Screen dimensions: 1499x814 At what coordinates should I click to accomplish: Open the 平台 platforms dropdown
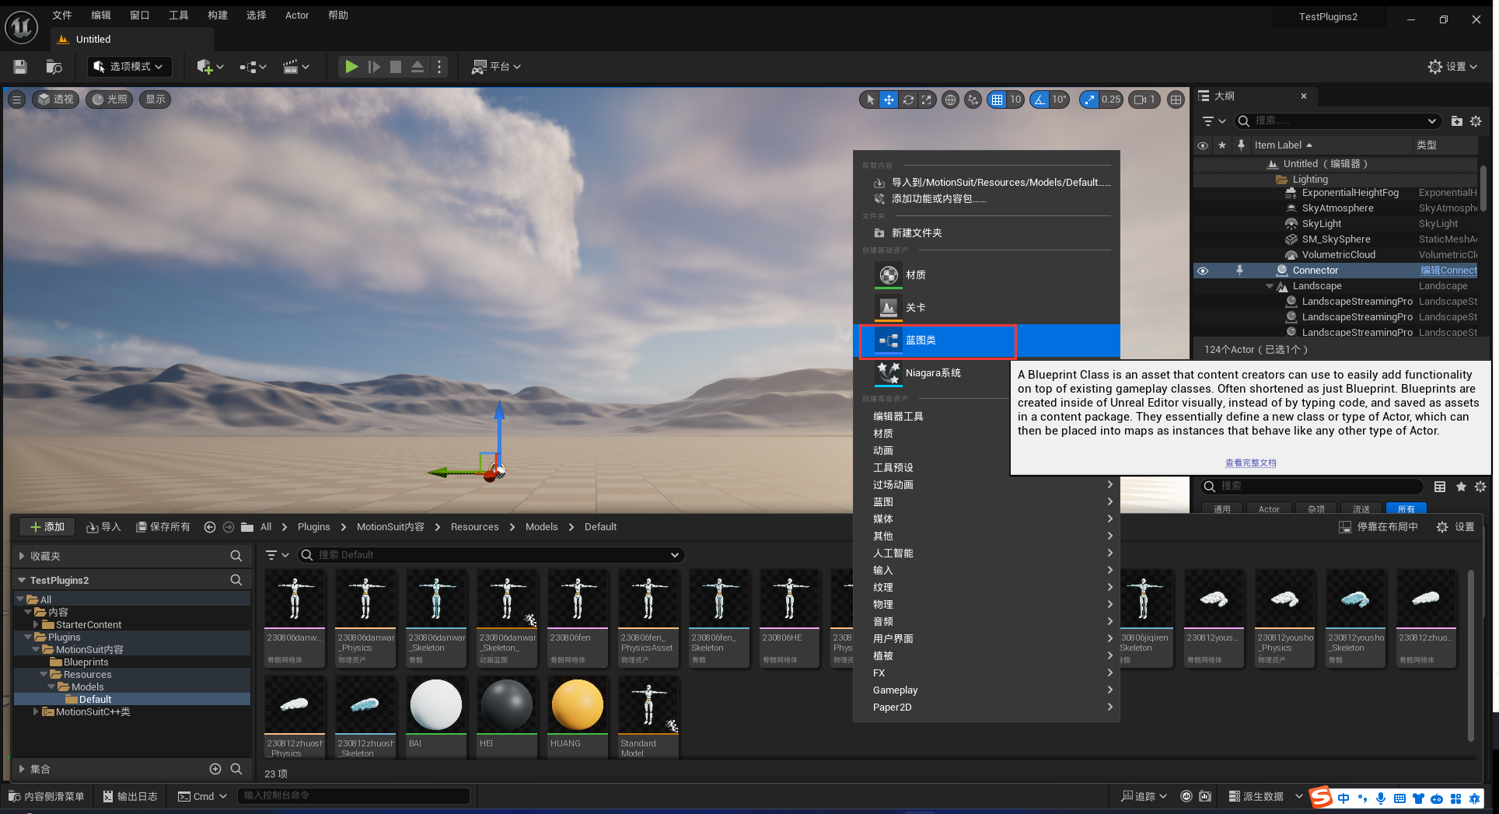(x=496, y=67)
